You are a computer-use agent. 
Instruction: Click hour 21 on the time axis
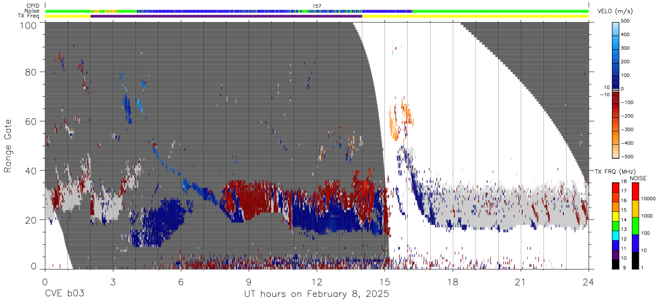point(520,282)
